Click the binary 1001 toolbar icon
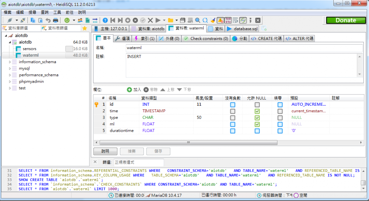The width and height of the screenshot is (369, 201). click(228, 20)
